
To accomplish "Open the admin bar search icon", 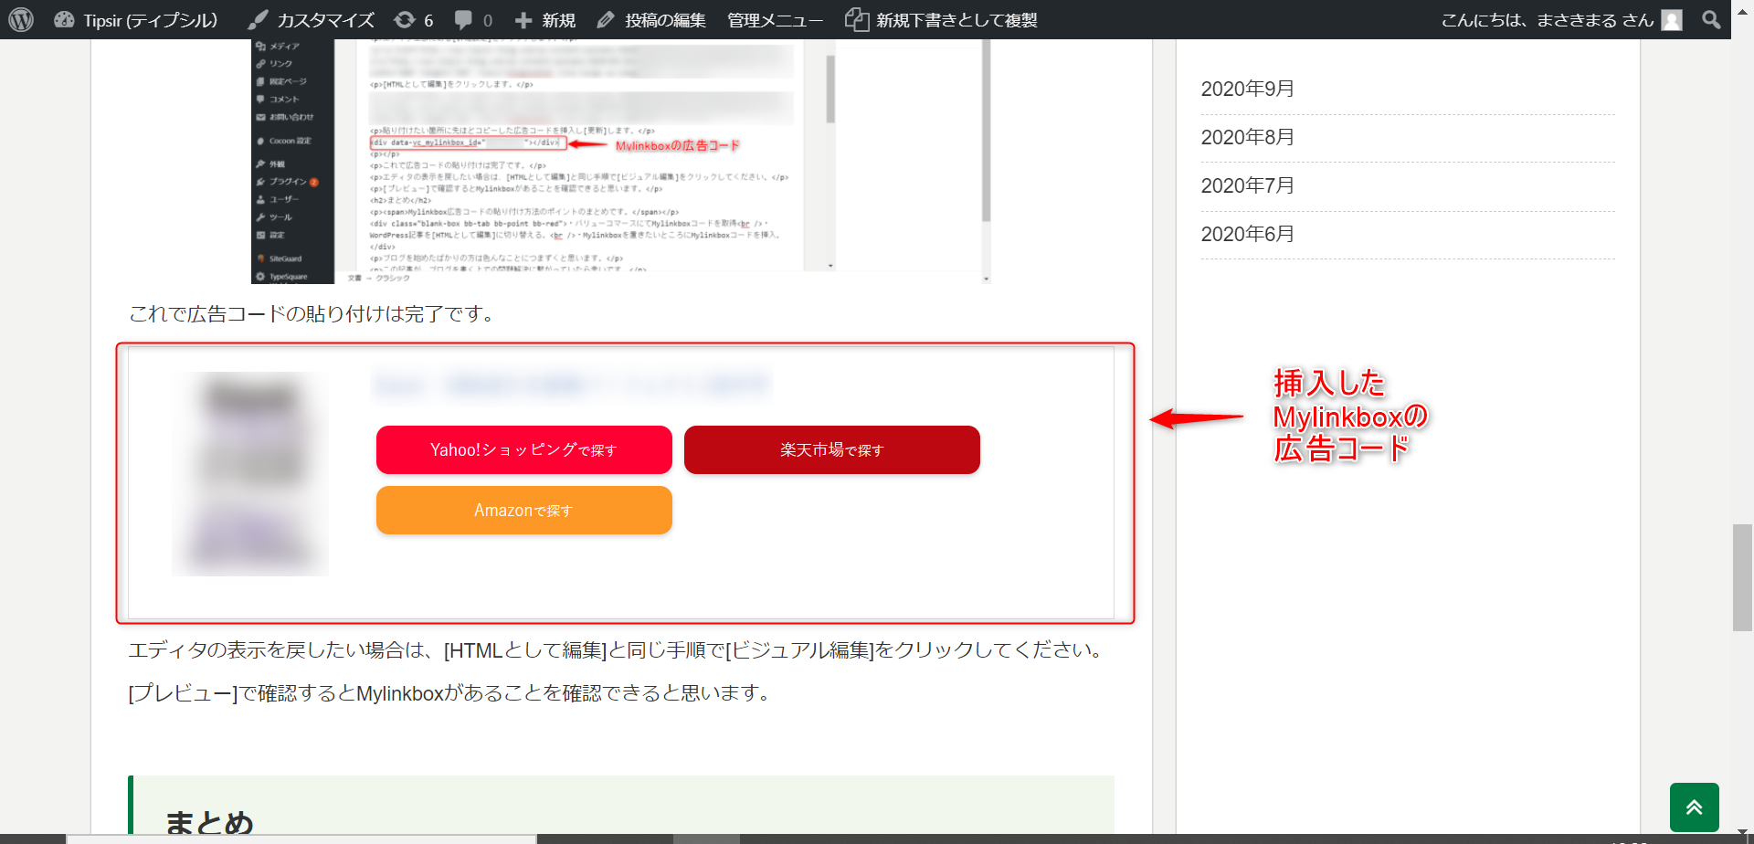I will 1711,19.
